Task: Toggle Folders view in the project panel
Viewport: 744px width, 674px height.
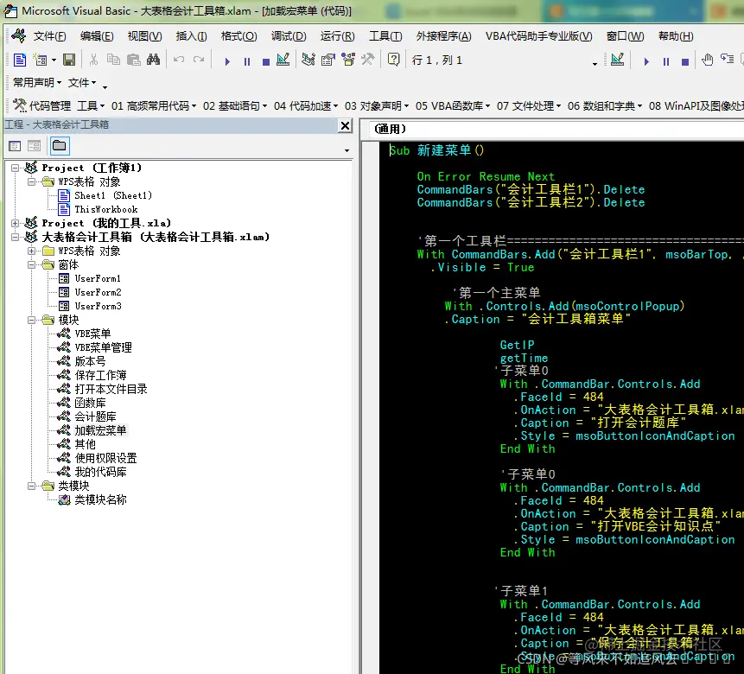Action: (60, 146)
